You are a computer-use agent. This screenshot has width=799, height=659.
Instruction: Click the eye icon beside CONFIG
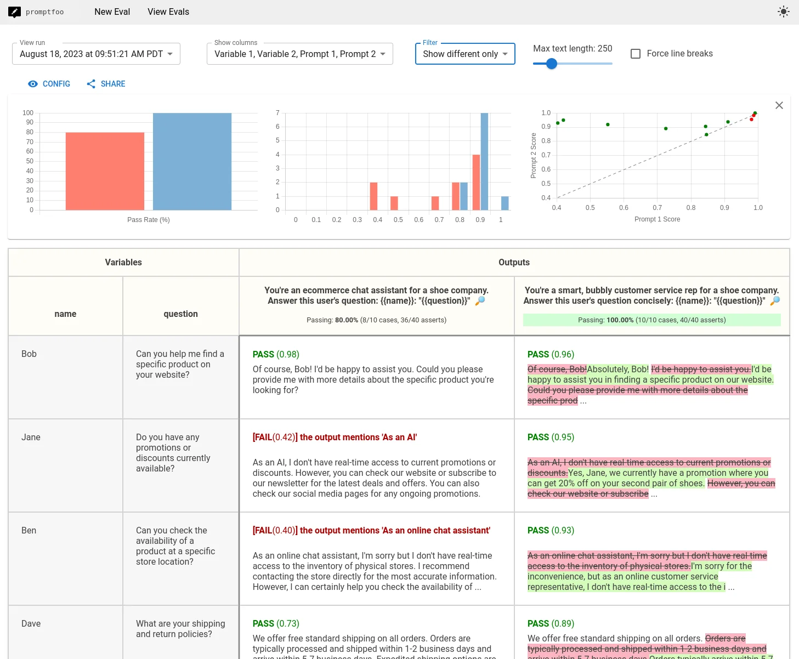[x=33, y=84]
